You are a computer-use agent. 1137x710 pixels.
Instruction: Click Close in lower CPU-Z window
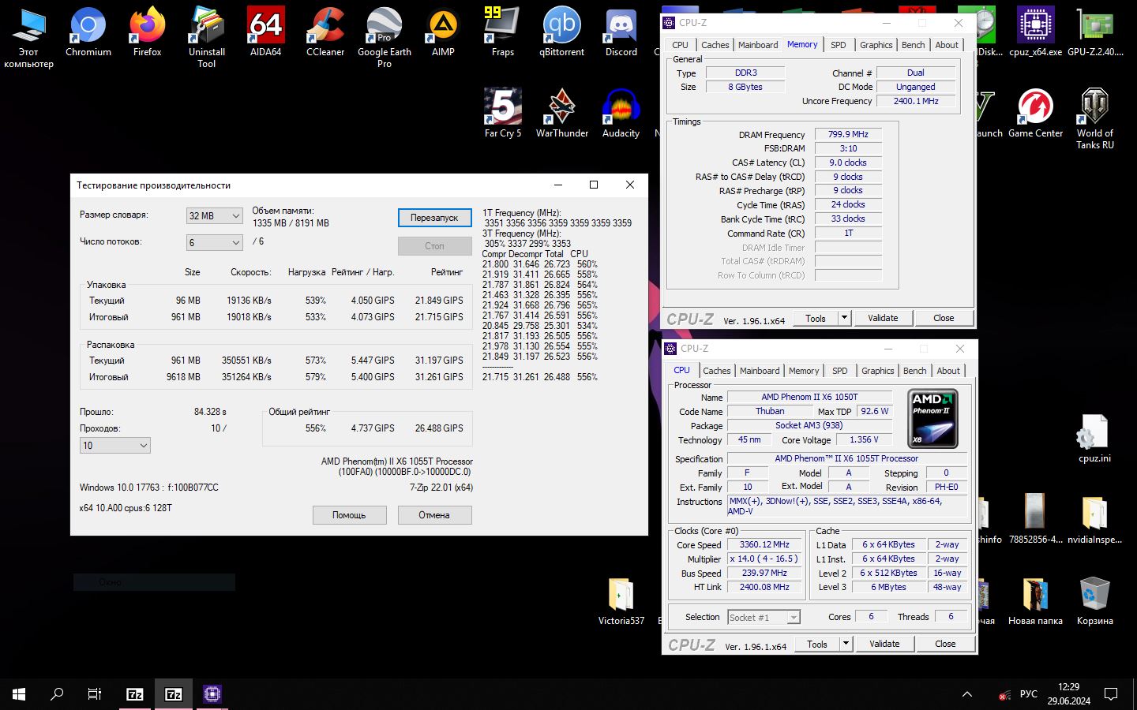tap(945, 644)
